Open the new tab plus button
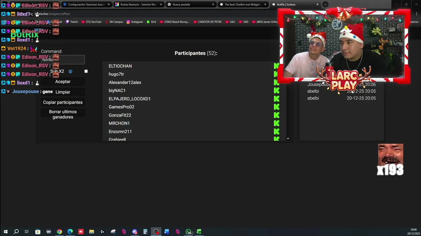This screenshot has height=236, width=421. pos(325,4)
